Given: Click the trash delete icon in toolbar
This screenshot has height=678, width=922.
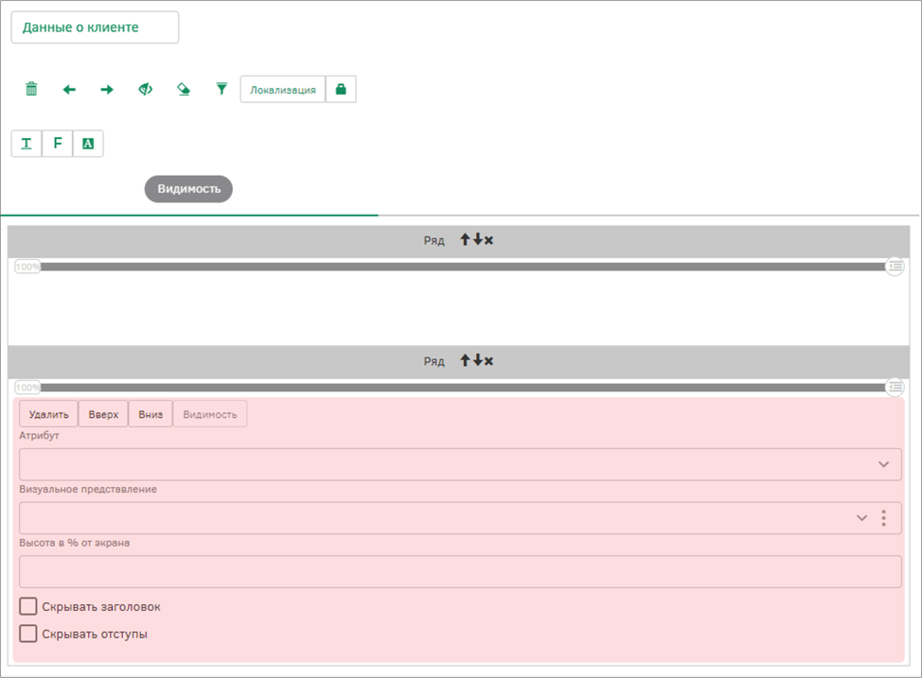Looking at the screenshot, I should [x=31, y=89].
